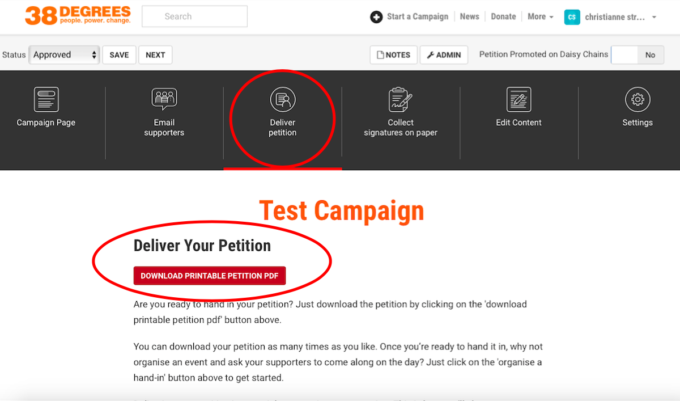Open the Settings gear icon
Viewport: 680px width, 401px height.
click(x=637, y=100)
